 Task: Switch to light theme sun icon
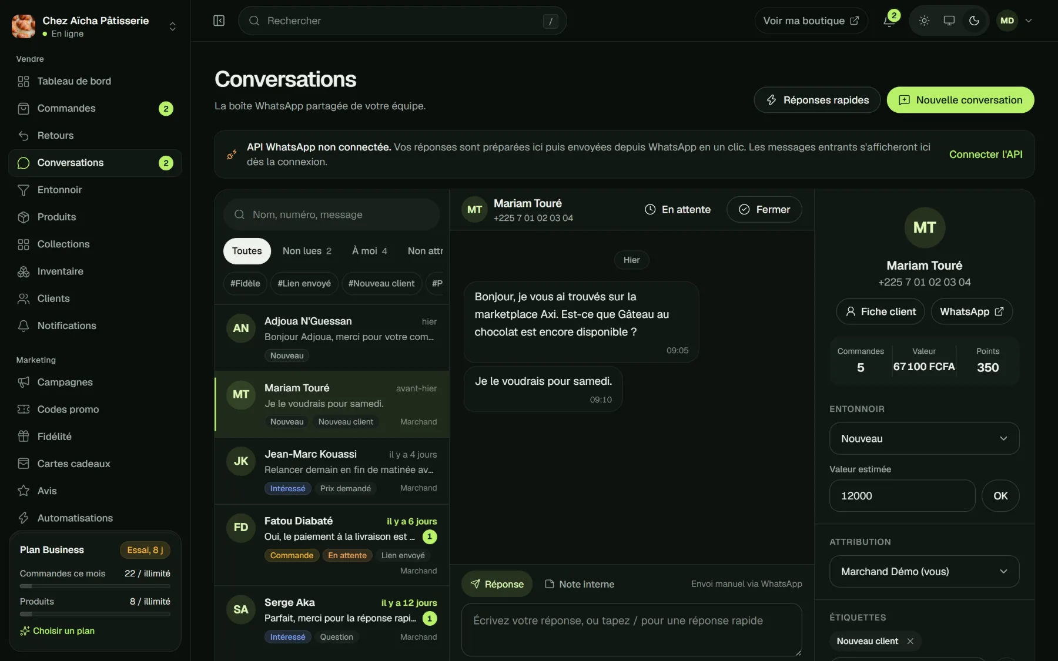coord(924,21)
